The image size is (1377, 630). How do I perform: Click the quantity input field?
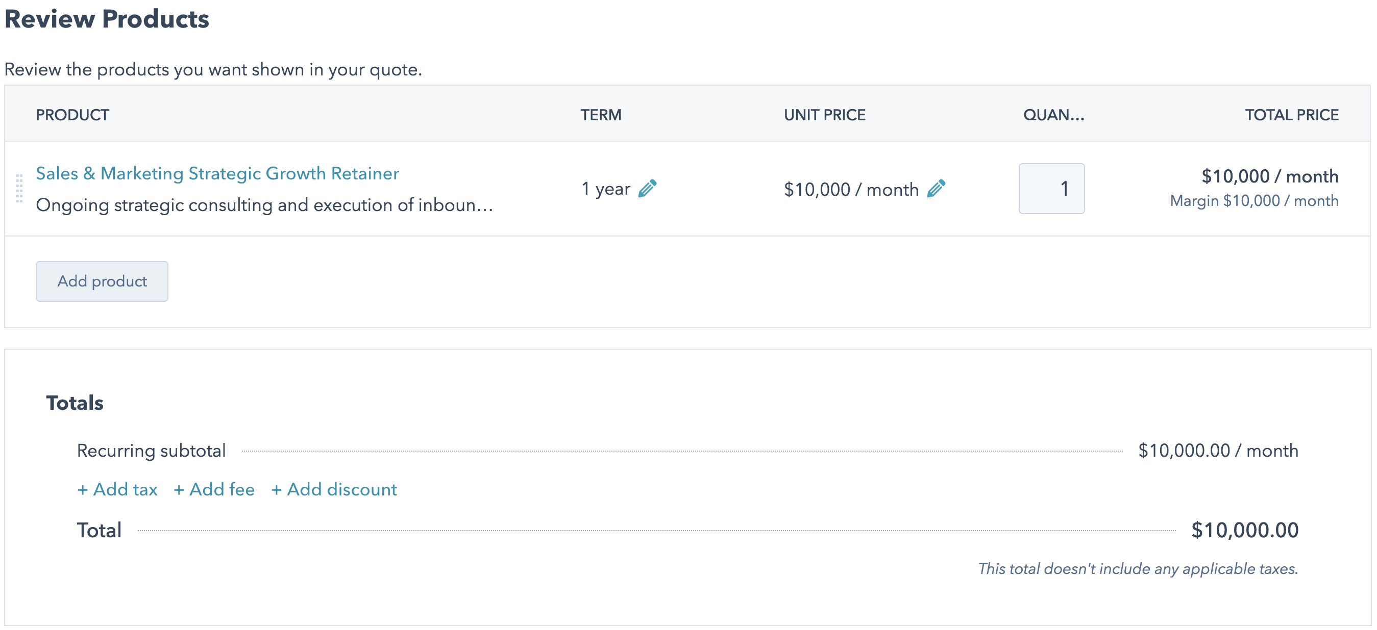point(1051,189)
